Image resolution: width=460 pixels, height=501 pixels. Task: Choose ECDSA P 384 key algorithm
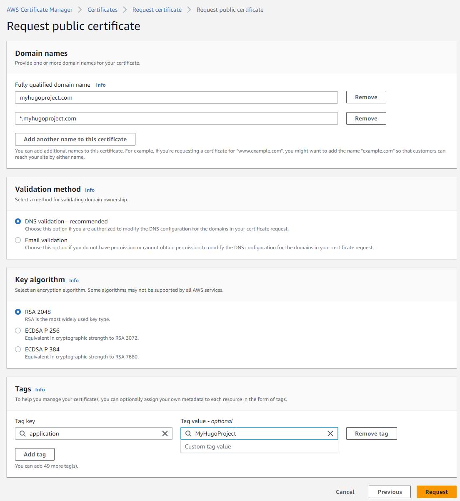[18, 349]
